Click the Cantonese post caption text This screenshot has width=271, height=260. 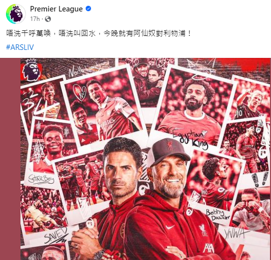pos(99,33)
